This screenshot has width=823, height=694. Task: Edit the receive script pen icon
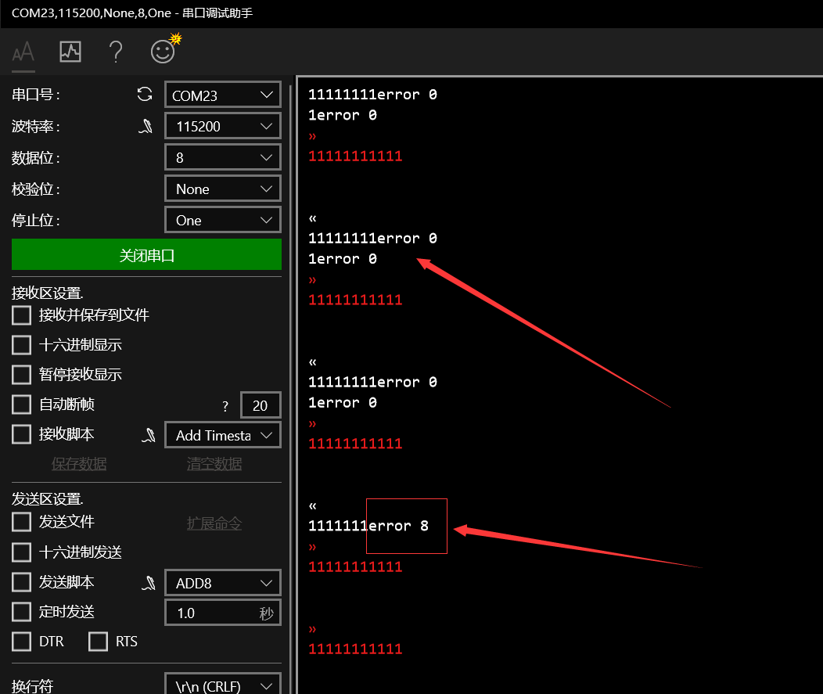pyautogui.click(x=148, y=435)
